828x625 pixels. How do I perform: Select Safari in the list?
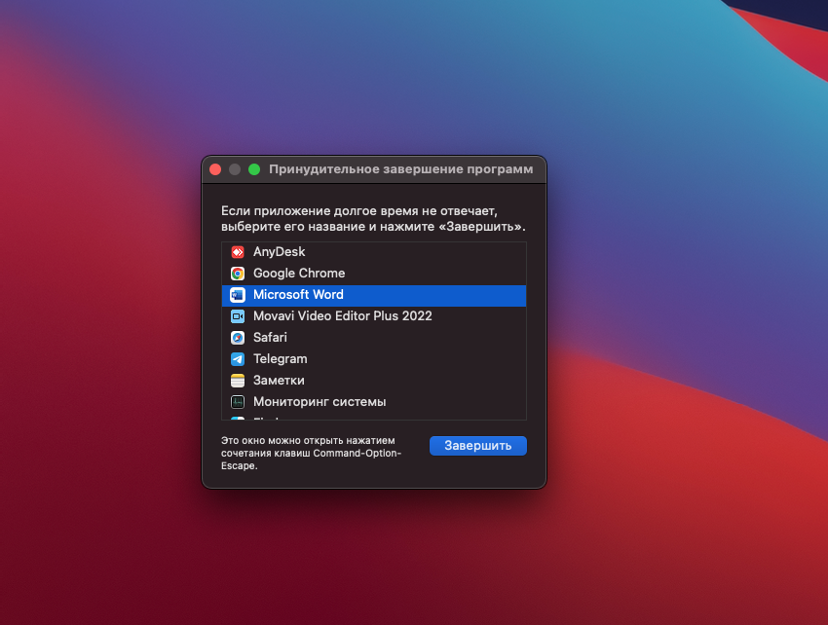pyautogui.click(x=374, y=338)
